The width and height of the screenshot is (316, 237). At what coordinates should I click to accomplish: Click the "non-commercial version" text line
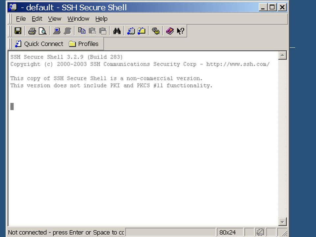click(106, 78)
